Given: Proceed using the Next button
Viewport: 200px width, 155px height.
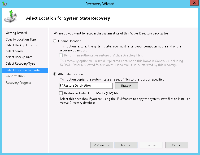Looking at the screenshot, I should click(x=126, y=145).
